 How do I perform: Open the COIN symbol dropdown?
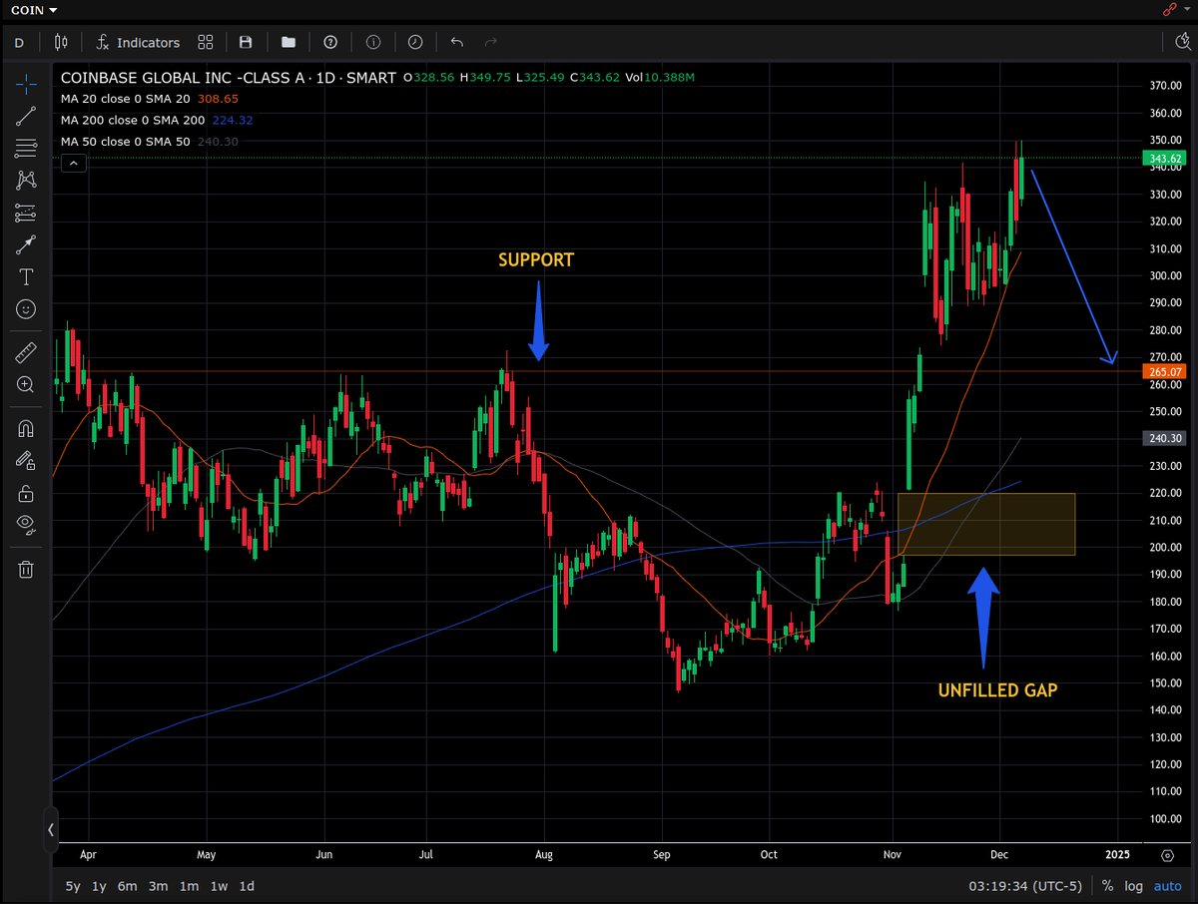[34, 9]
